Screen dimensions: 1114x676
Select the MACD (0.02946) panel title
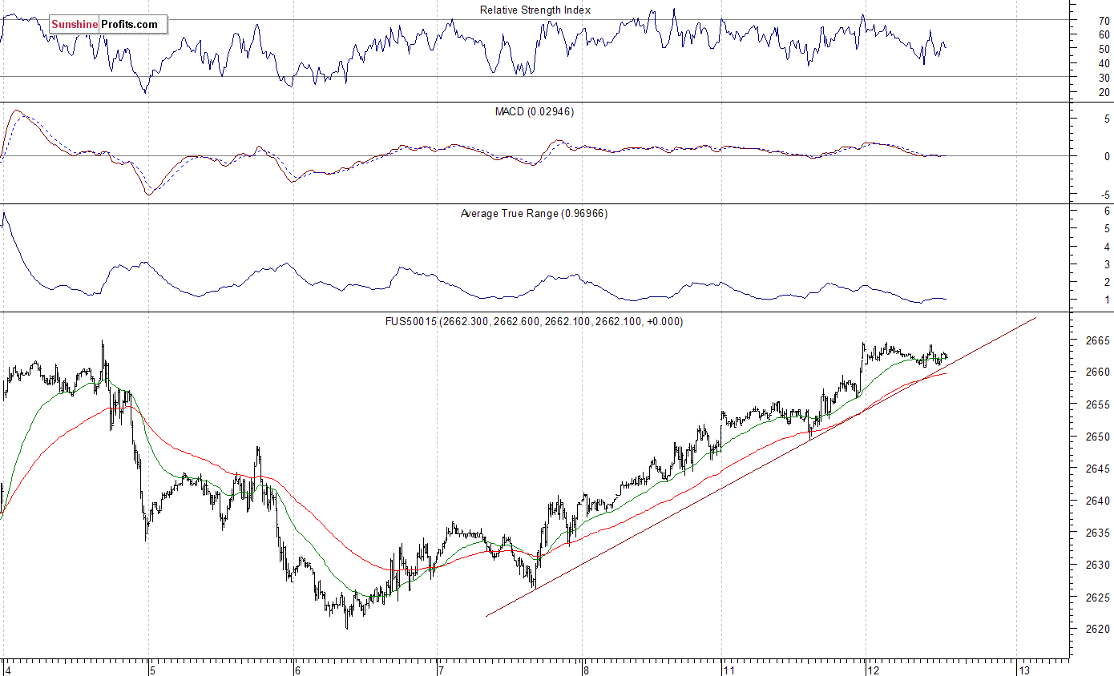pos(535,111)
